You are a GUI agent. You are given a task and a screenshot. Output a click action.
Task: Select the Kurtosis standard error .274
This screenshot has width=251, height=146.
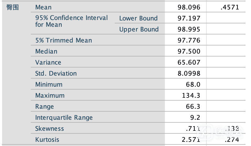click(x=232, y=140)
